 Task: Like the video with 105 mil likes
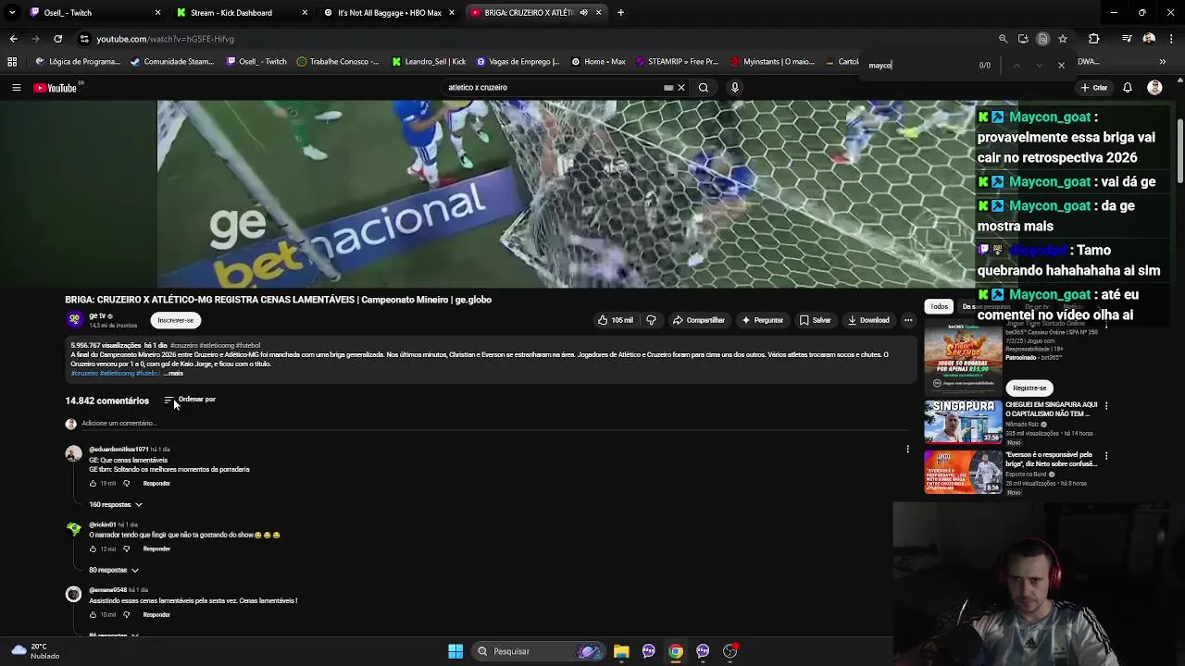[x=615, y=320]
